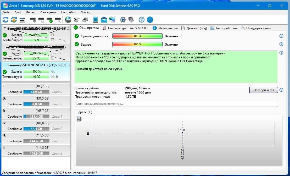Click the refresh icon with yellow warning sign
This screenshot has height=176, width=290.
(x=14, y=20)
